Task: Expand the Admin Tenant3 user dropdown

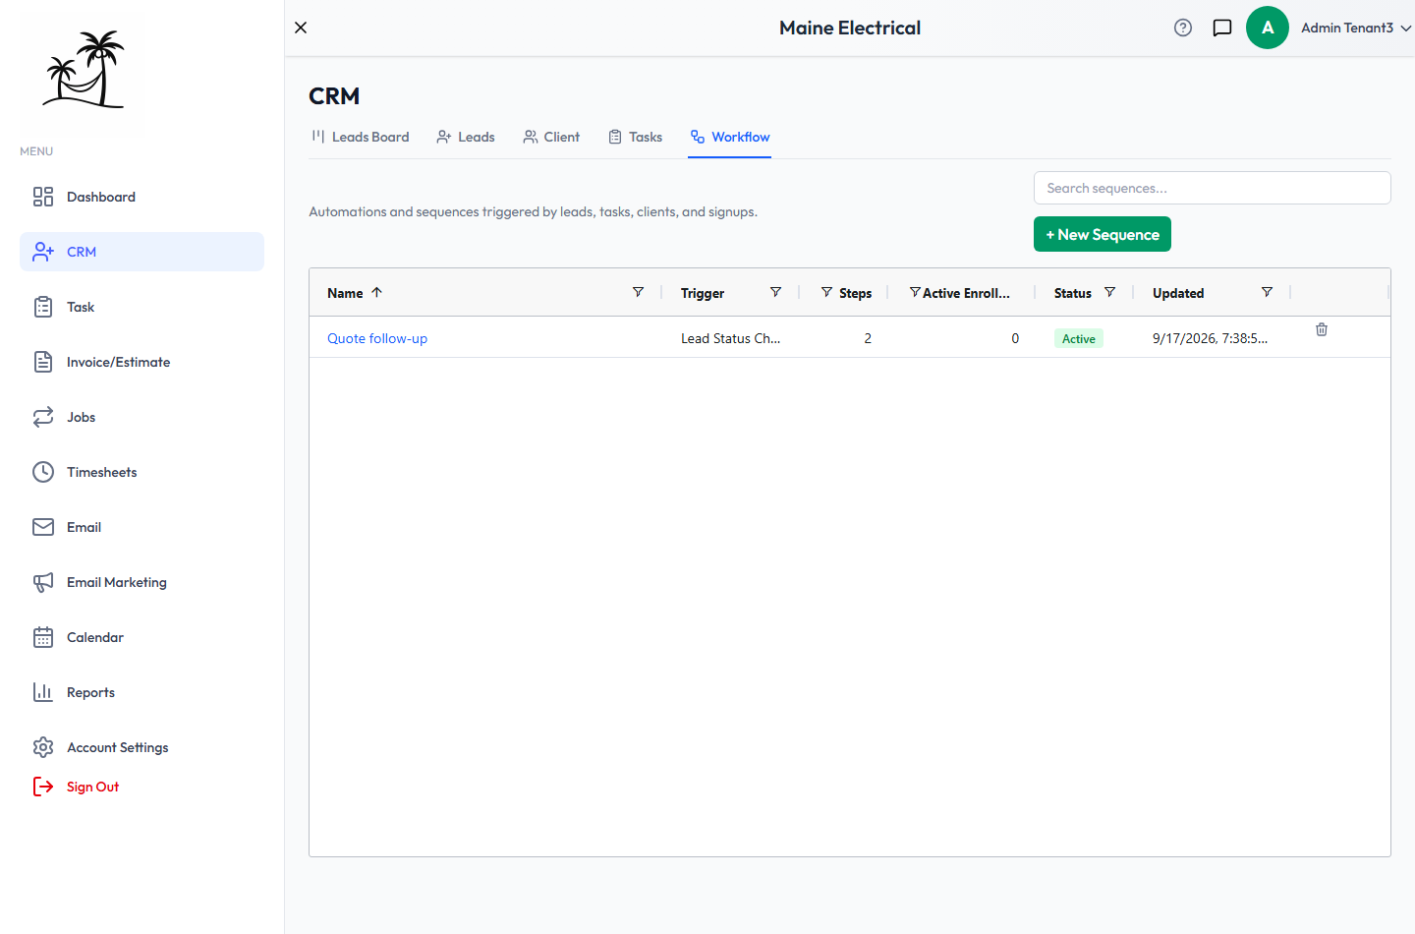Action: tap(1356, 28)
